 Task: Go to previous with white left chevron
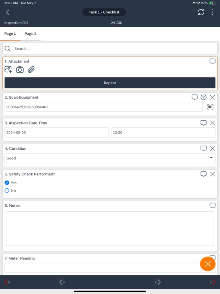[62, 282]
